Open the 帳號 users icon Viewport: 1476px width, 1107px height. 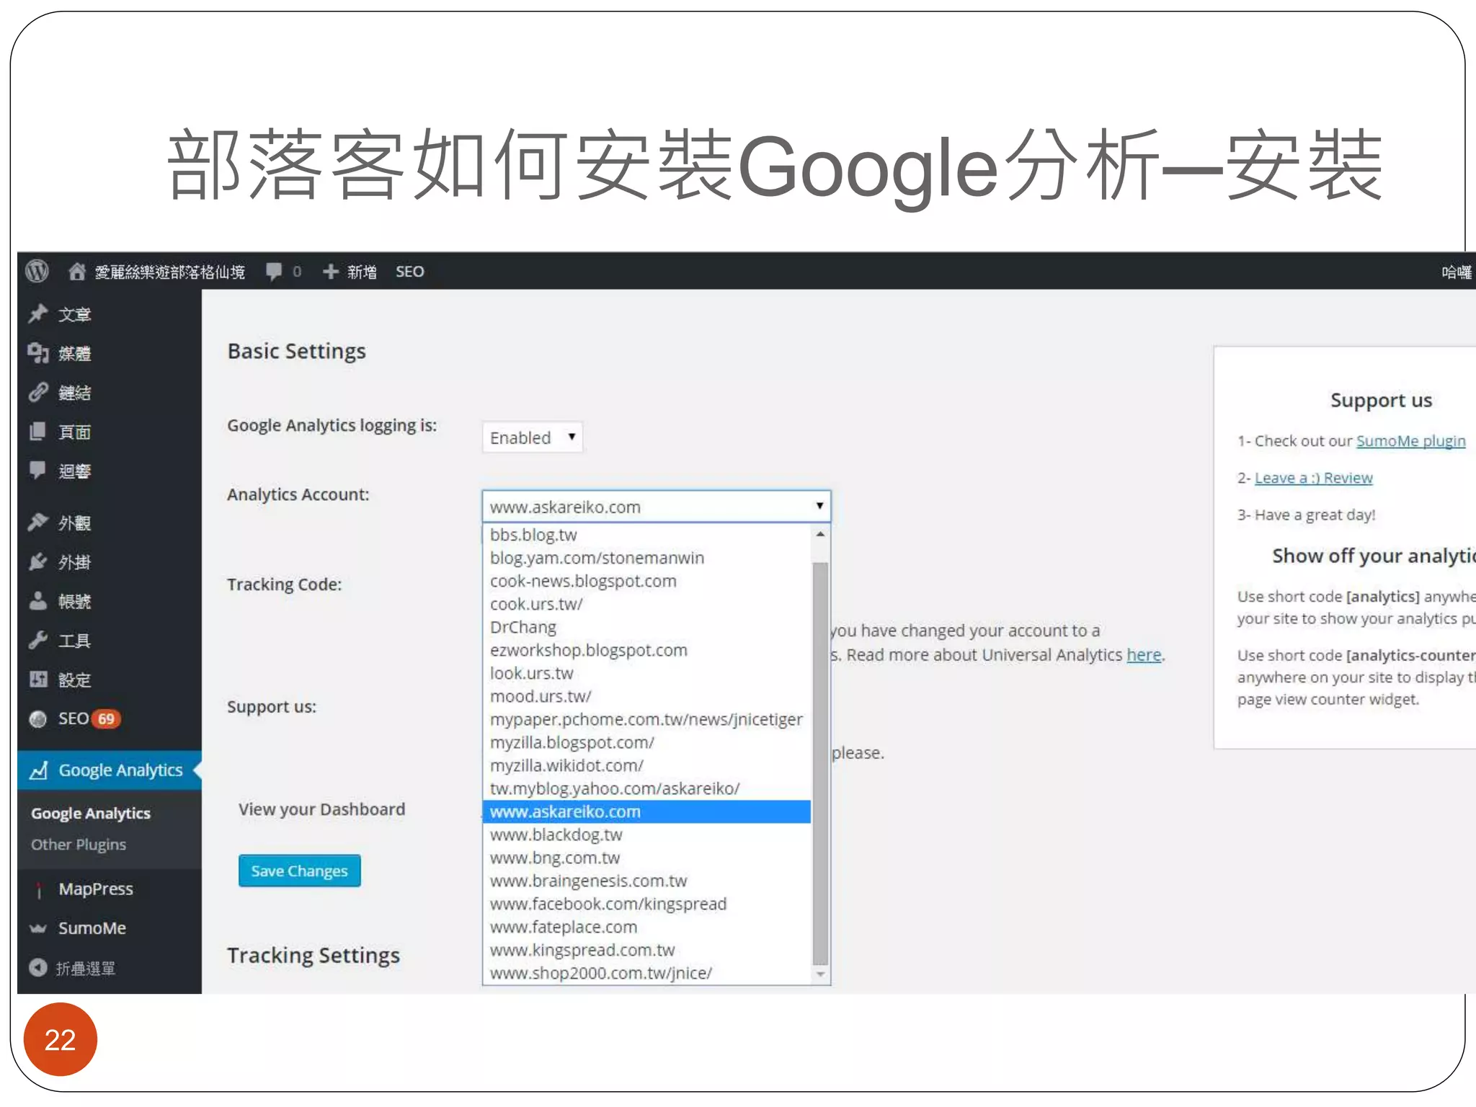(x=38, y=600)
